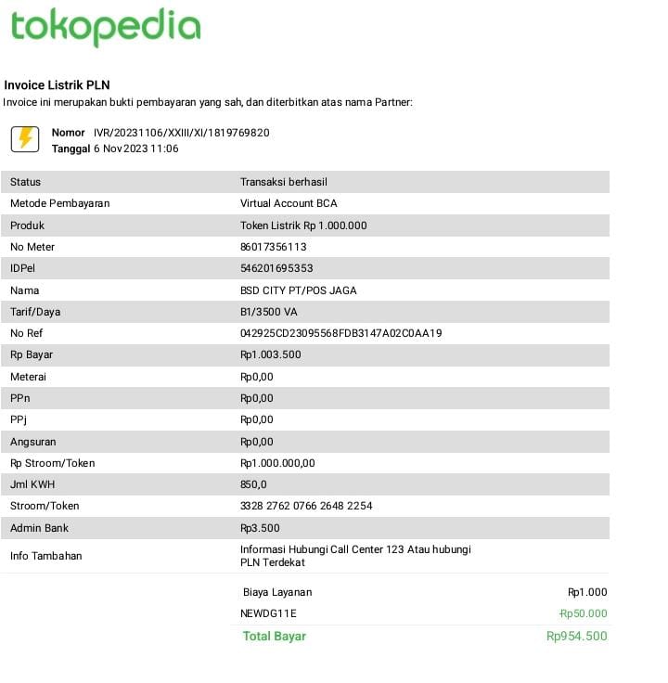Click the Rp1.003.500 Rp Bayar amount
This screenshot has width=668, height=683.
[270, 354]
